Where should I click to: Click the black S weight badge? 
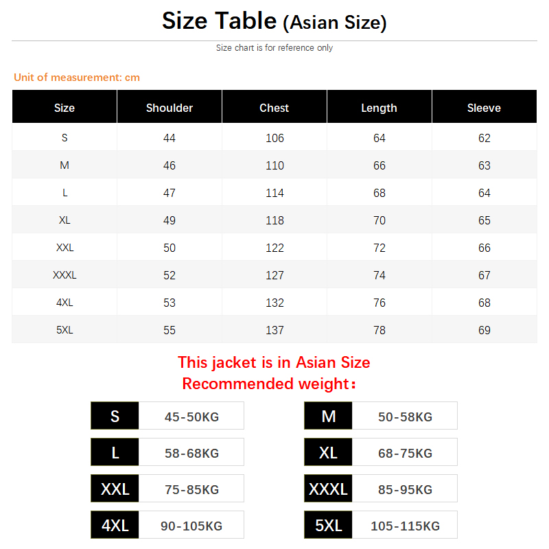(115, 416)
